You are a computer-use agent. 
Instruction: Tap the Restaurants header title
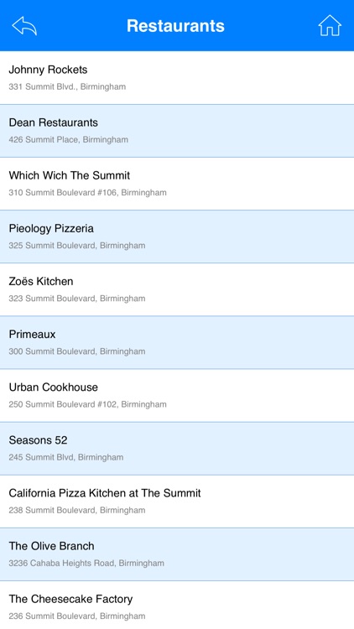[176, 26]
